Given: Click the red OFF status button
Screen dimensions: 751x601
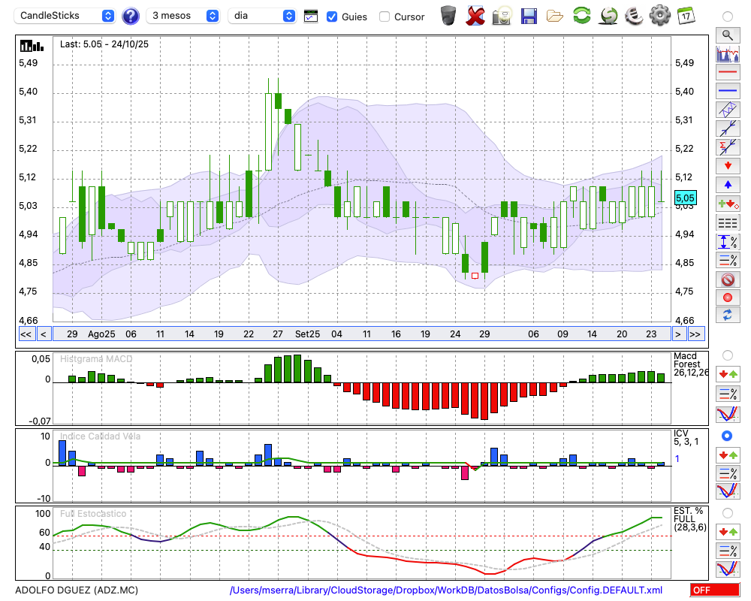Looking at the screenshot, I should (x=715, y=590).
